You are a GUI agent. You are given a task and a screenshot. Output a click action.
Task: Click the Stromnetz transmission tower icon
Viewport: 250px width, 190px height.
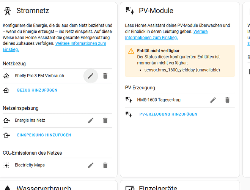tap(7, 11)
